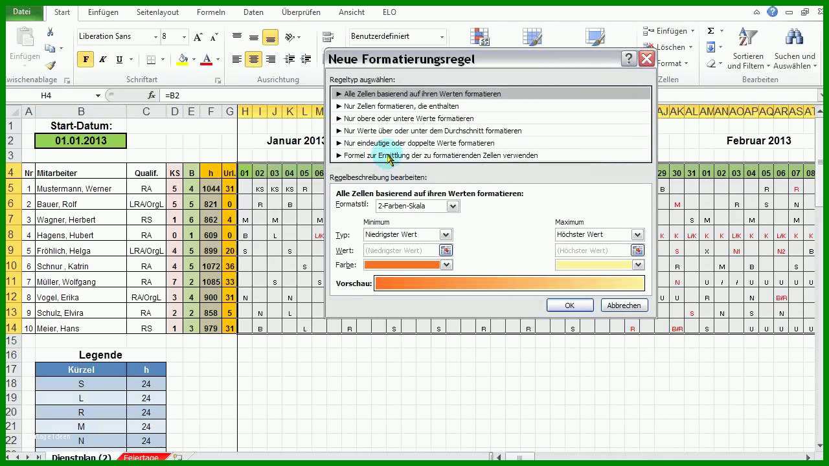Open the Benutzerdefiniert number format dropdown
This screenshot has width=829, height=466.
point(442,37)
